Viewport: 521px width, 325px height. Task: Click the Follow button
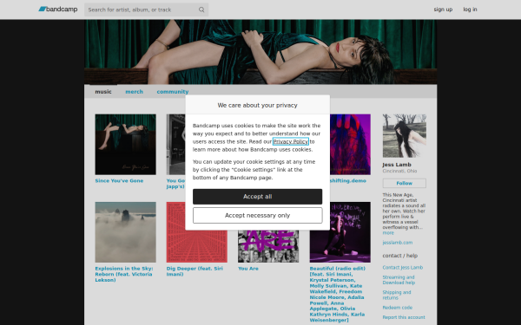[x=404, y=183]
